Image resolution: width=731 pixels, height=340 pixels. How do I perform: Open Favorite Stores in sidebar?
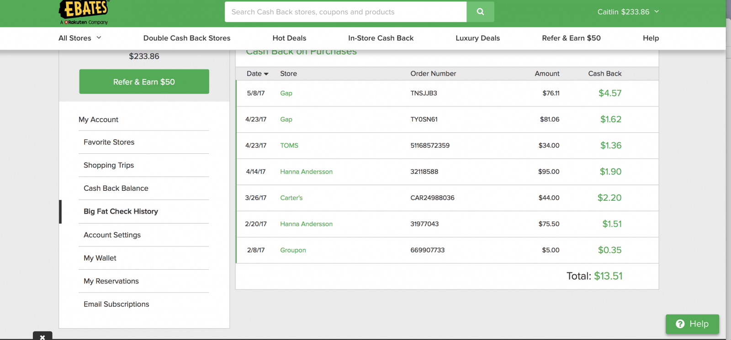coord(109,142)
